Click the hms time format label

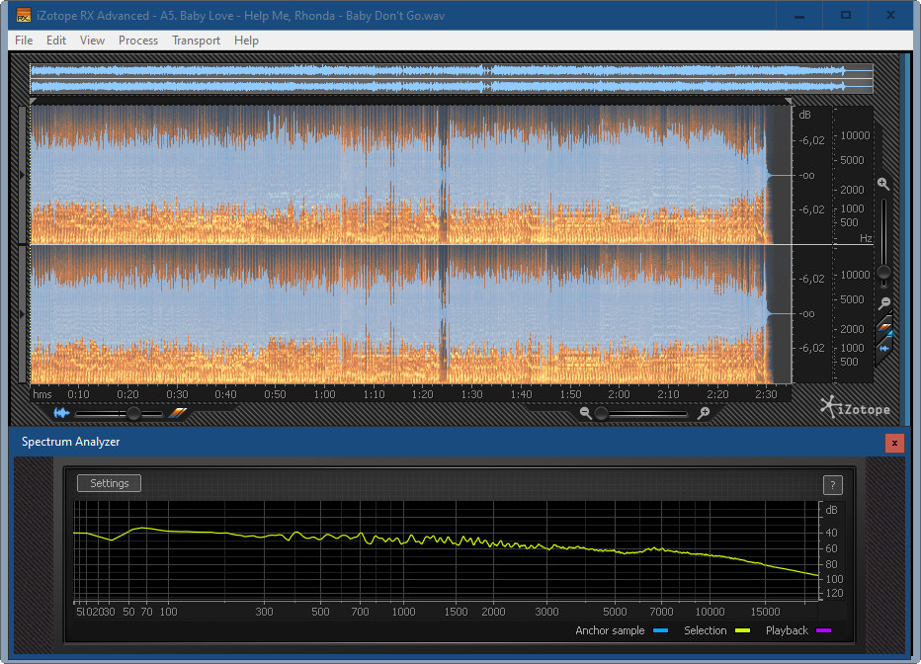tap(42, 394)
